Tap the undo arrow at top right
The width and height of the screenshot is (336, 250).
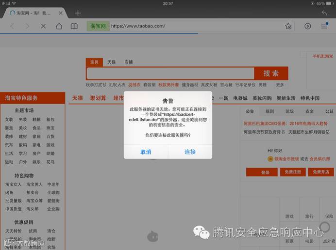[324, 13]
